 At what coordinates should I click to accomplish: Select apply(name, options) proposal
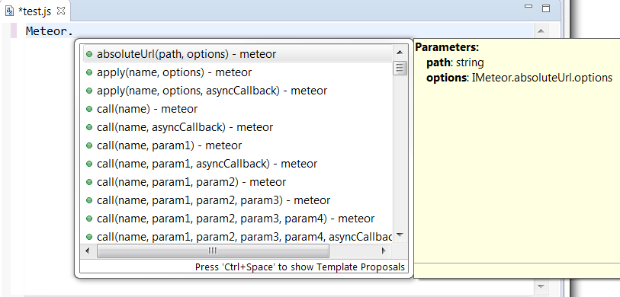tap(238, 72)
